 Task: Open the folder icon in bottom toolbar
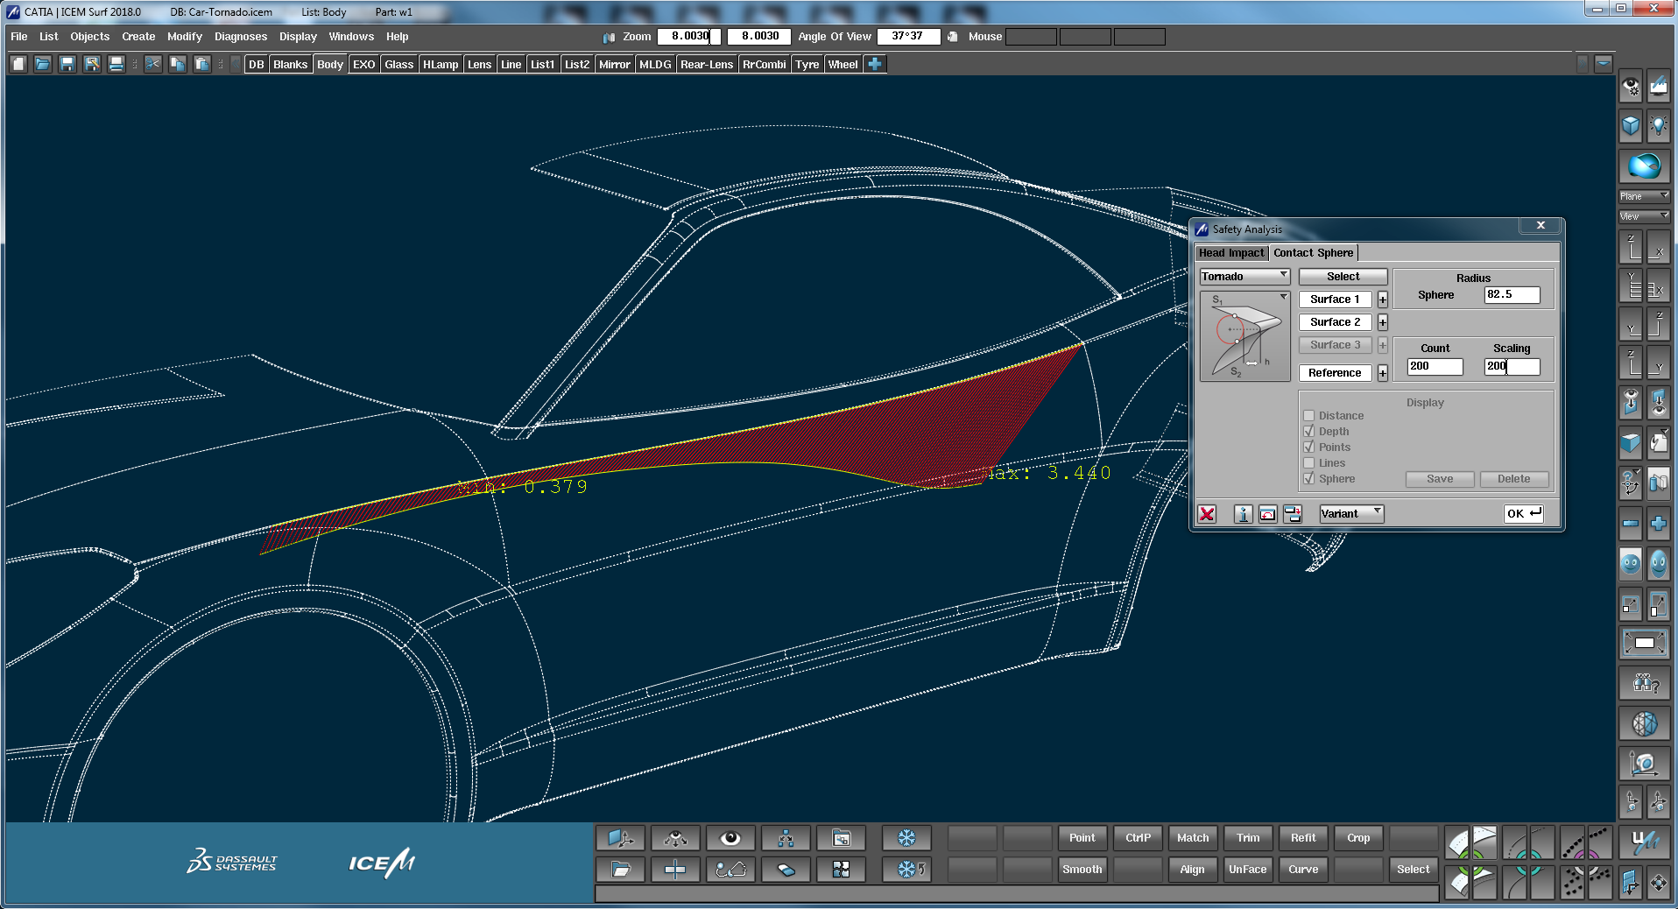pyautogui.click(x=620, y=869)
